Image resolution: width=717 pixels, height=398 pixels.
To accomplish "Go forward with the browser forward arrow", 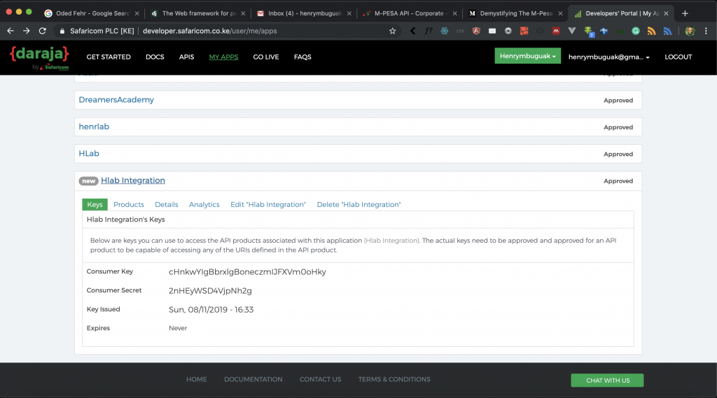I will pyautogui.click(x=26, y=31).
